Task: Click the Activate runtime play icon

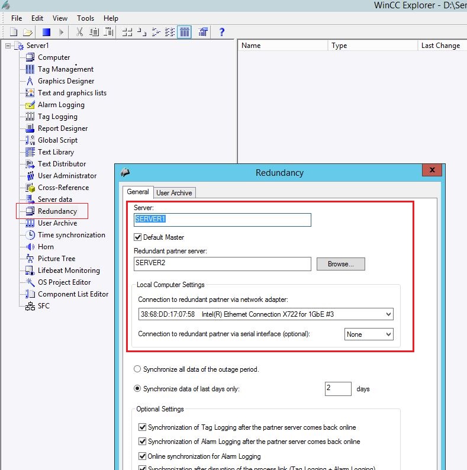Action: pos(61,32)
